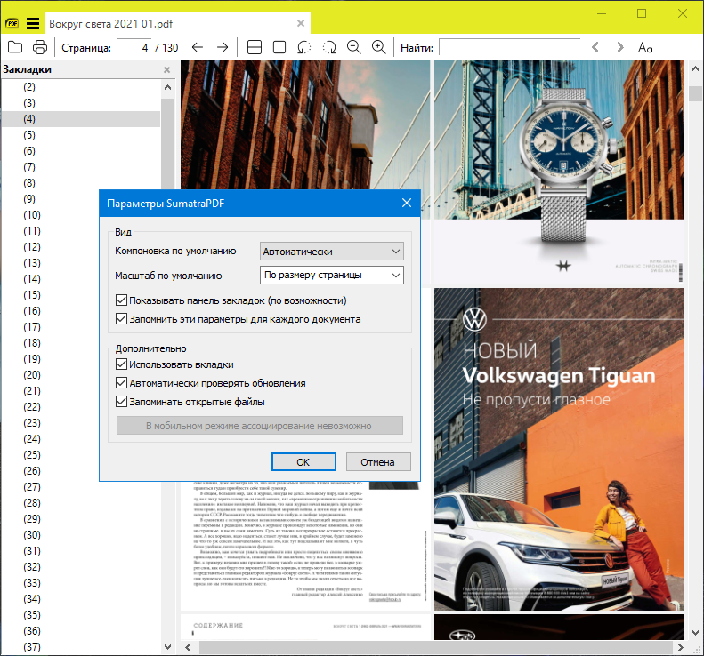Screen dimensions: 704x656
Task: Open Компоновка по умолчанию dropdown
Action: pyautogui.click(x=332, y=252)
